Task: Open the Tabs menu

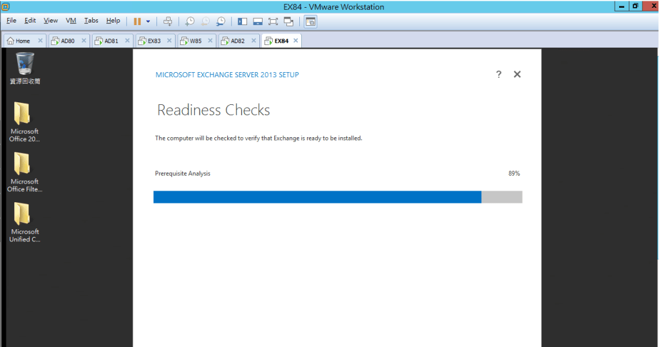Action: pos(91,21)
